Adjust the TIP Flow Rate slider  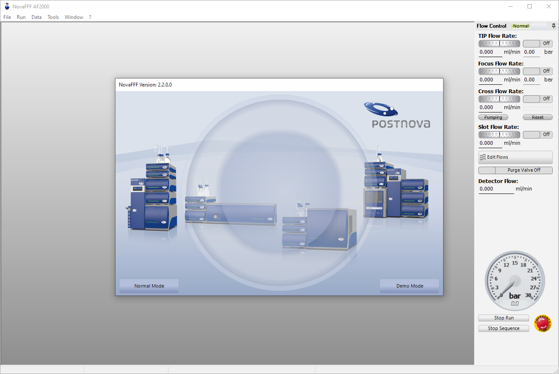click(x=499, y=44)
